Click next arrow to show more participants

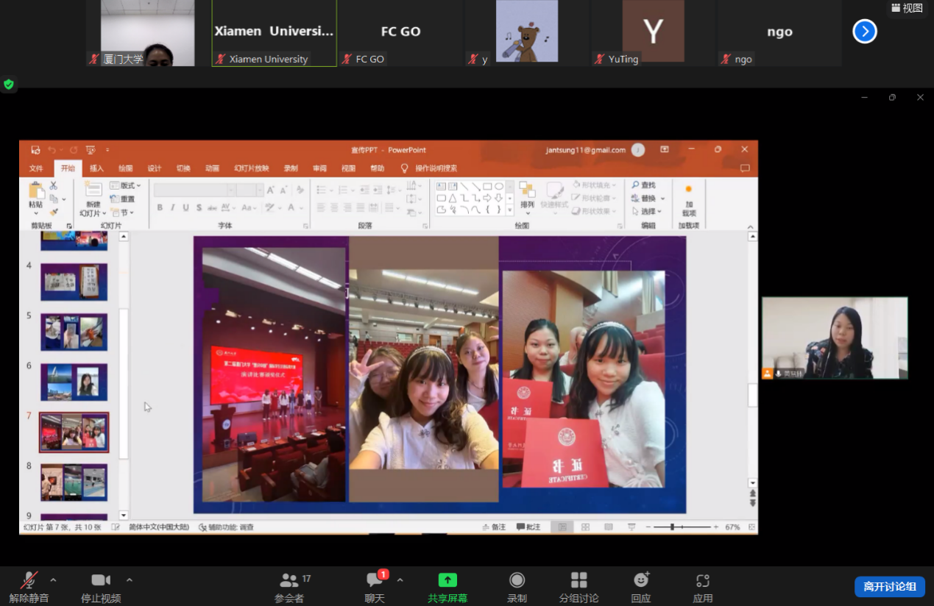(x=865, y=32)
